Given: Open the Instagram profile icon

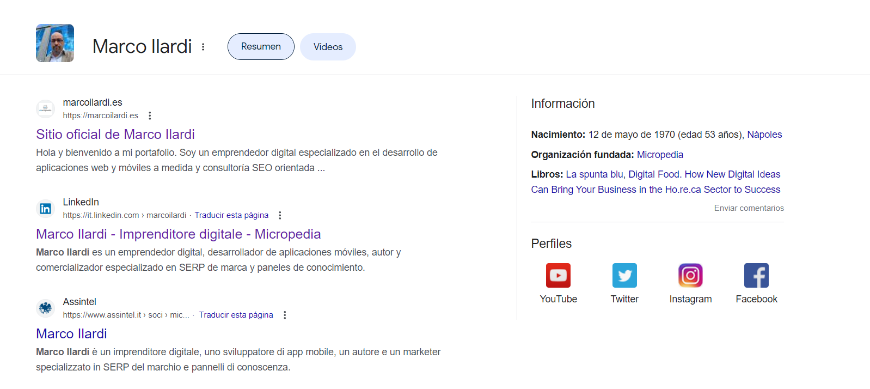Looking at the screenshot, I should 690,276.
